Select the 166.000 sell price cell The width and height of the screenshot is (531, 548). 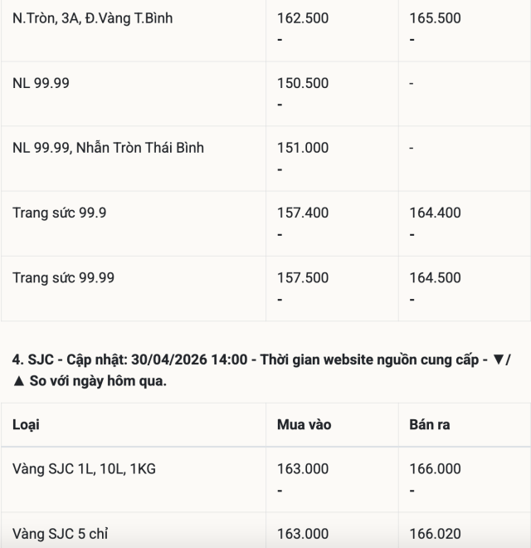coord(435,469)
